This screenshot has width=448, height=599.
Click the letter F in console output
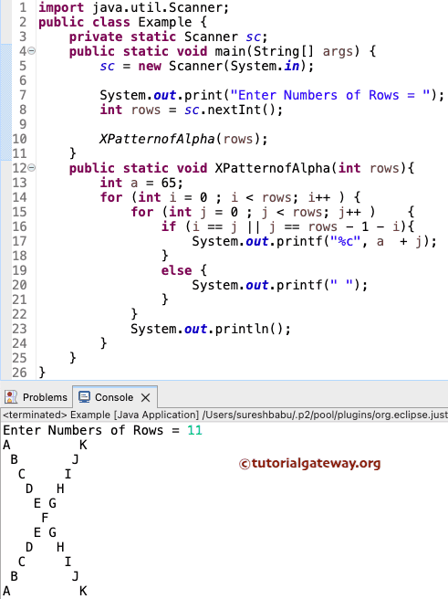coord(45,518)
